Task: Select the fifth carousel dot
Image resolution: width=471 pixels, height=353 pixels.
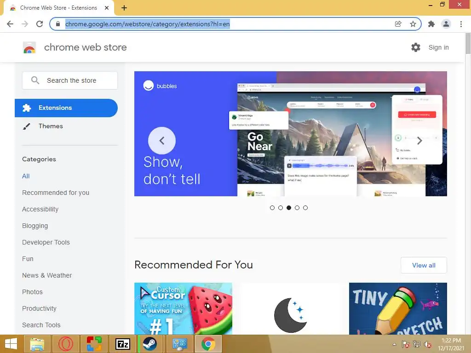Action: coord(305,208)
